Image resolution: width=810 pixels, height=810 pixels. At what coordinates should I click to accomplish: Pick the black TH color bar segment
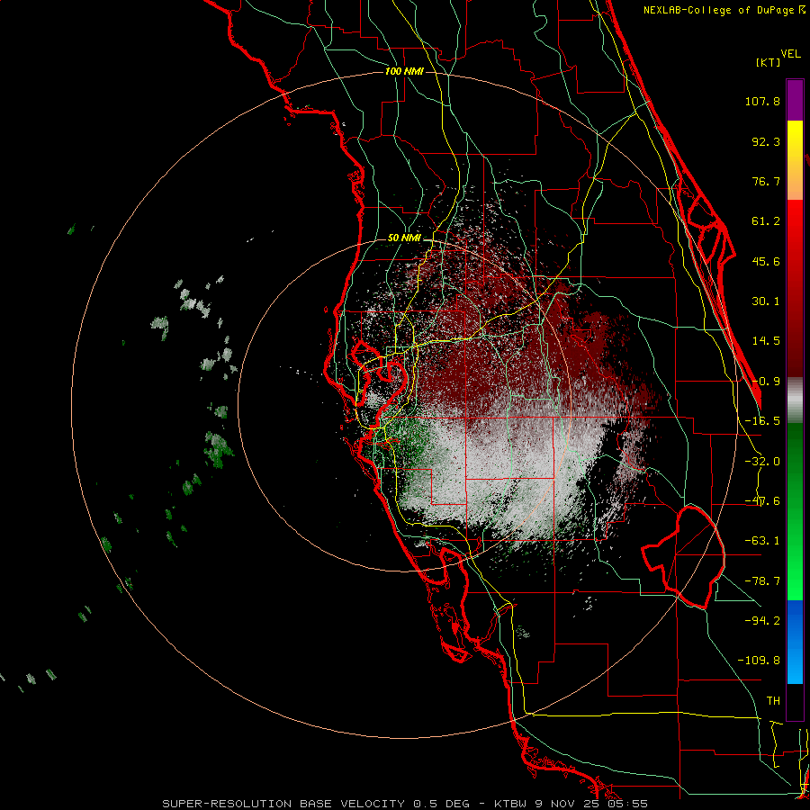click(x=795, y=701)
